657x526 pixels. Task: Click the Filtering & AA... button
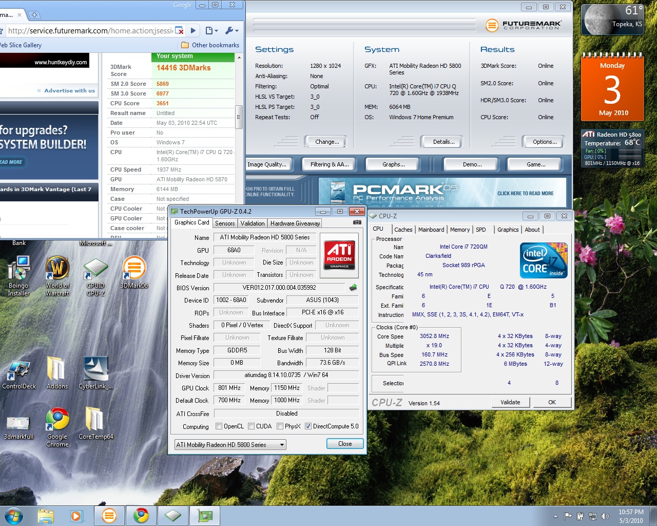point(330,164)
